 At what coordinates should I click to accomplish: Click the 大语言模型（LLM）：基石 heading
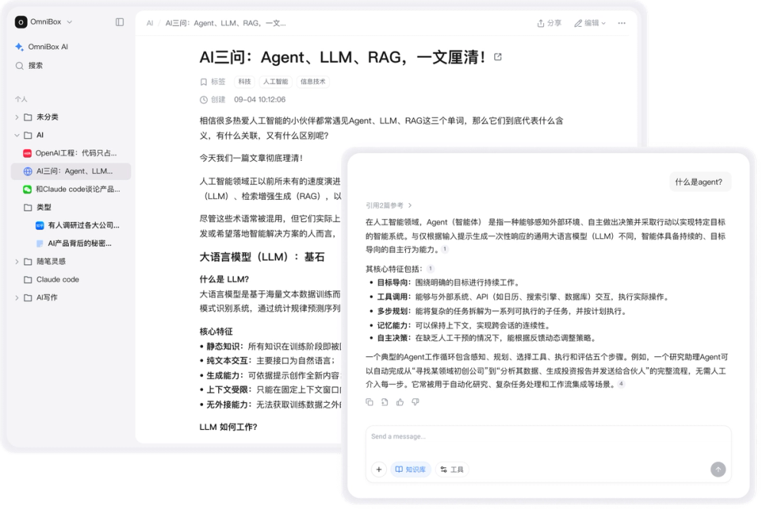click(x=262, y=257)
